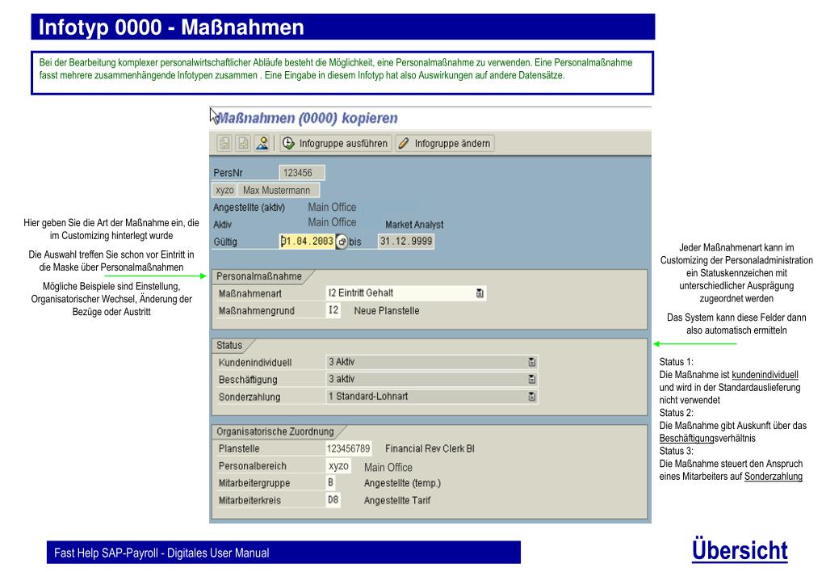Click the Angestellte Tarif text
The image size is (826, 572).
tap(397, 500)
